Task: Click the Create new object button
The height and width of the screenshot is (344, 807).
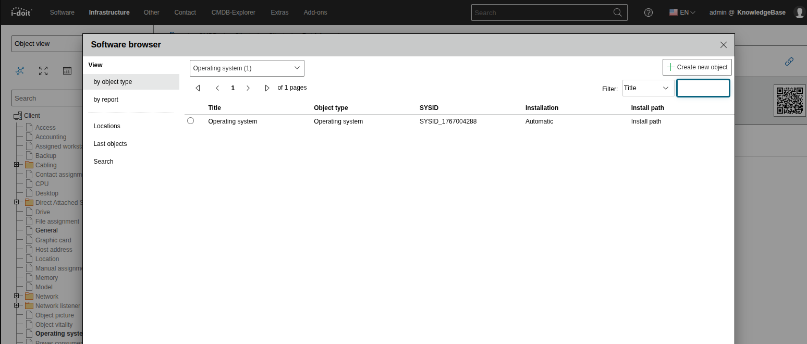Action: click(697, 67)
